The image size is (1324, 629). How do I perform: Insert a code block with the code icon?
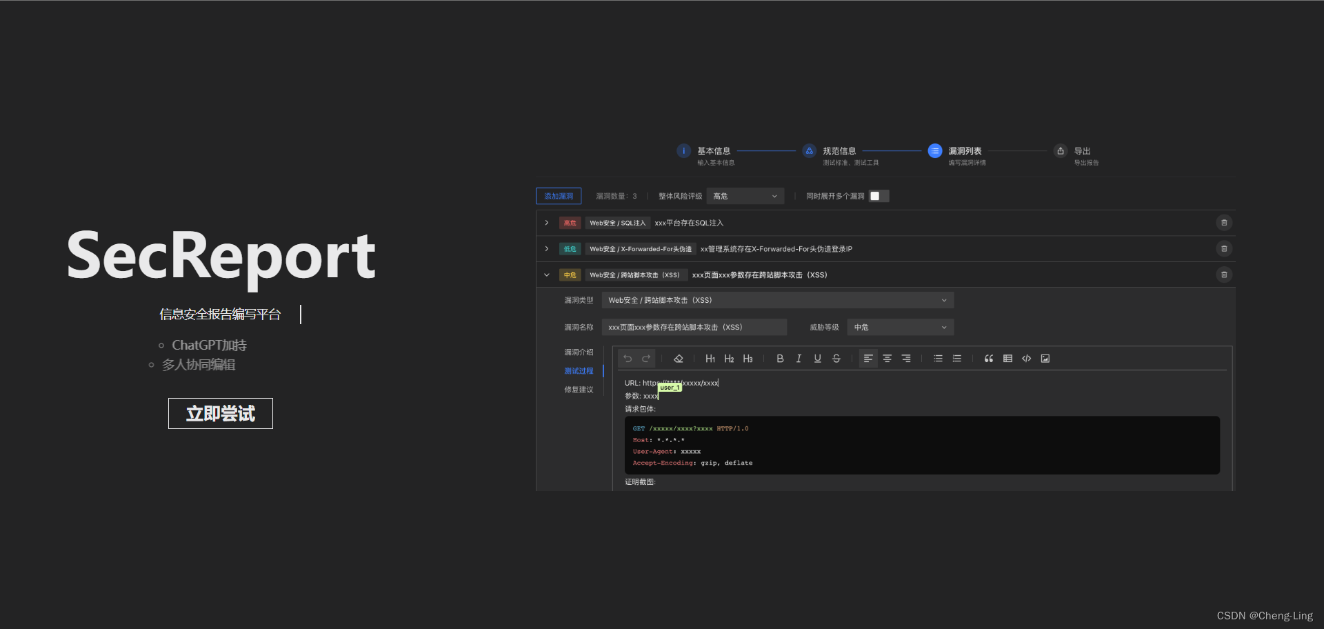pos(1026,359)
